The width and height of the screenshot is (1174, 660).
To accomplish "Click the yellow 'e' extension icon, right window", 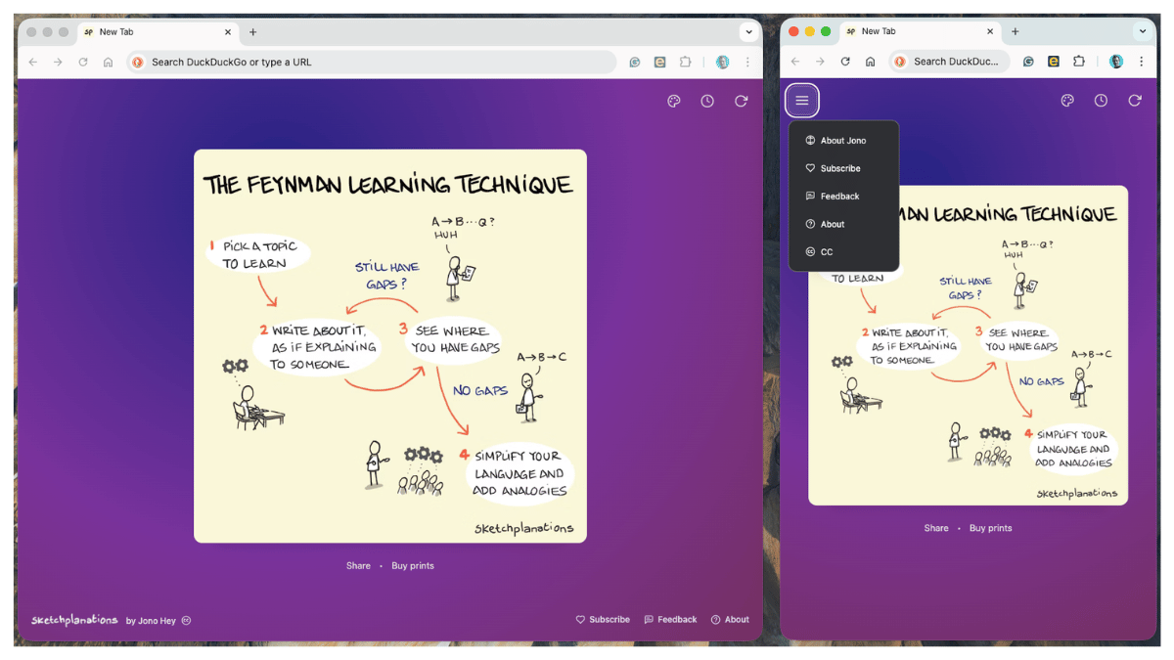I will 1054,61.
